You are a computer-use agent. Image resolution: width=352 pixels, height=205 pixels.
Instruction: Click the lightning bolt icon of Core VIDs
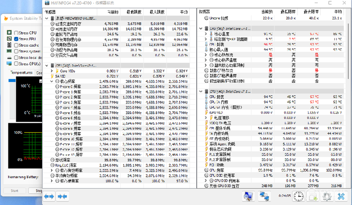57,71
